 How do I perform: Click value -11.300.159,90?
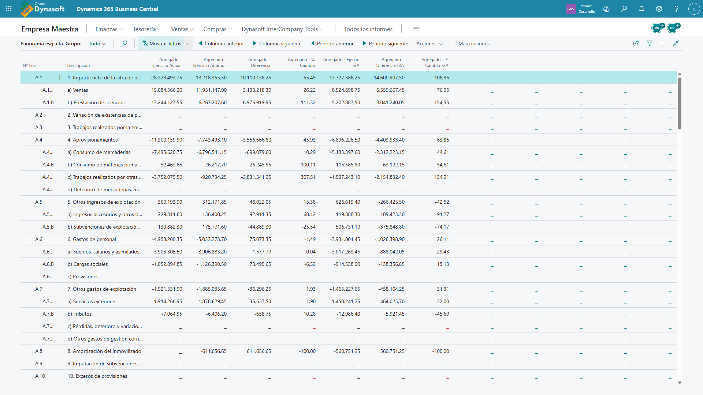(x=166, y=140)
